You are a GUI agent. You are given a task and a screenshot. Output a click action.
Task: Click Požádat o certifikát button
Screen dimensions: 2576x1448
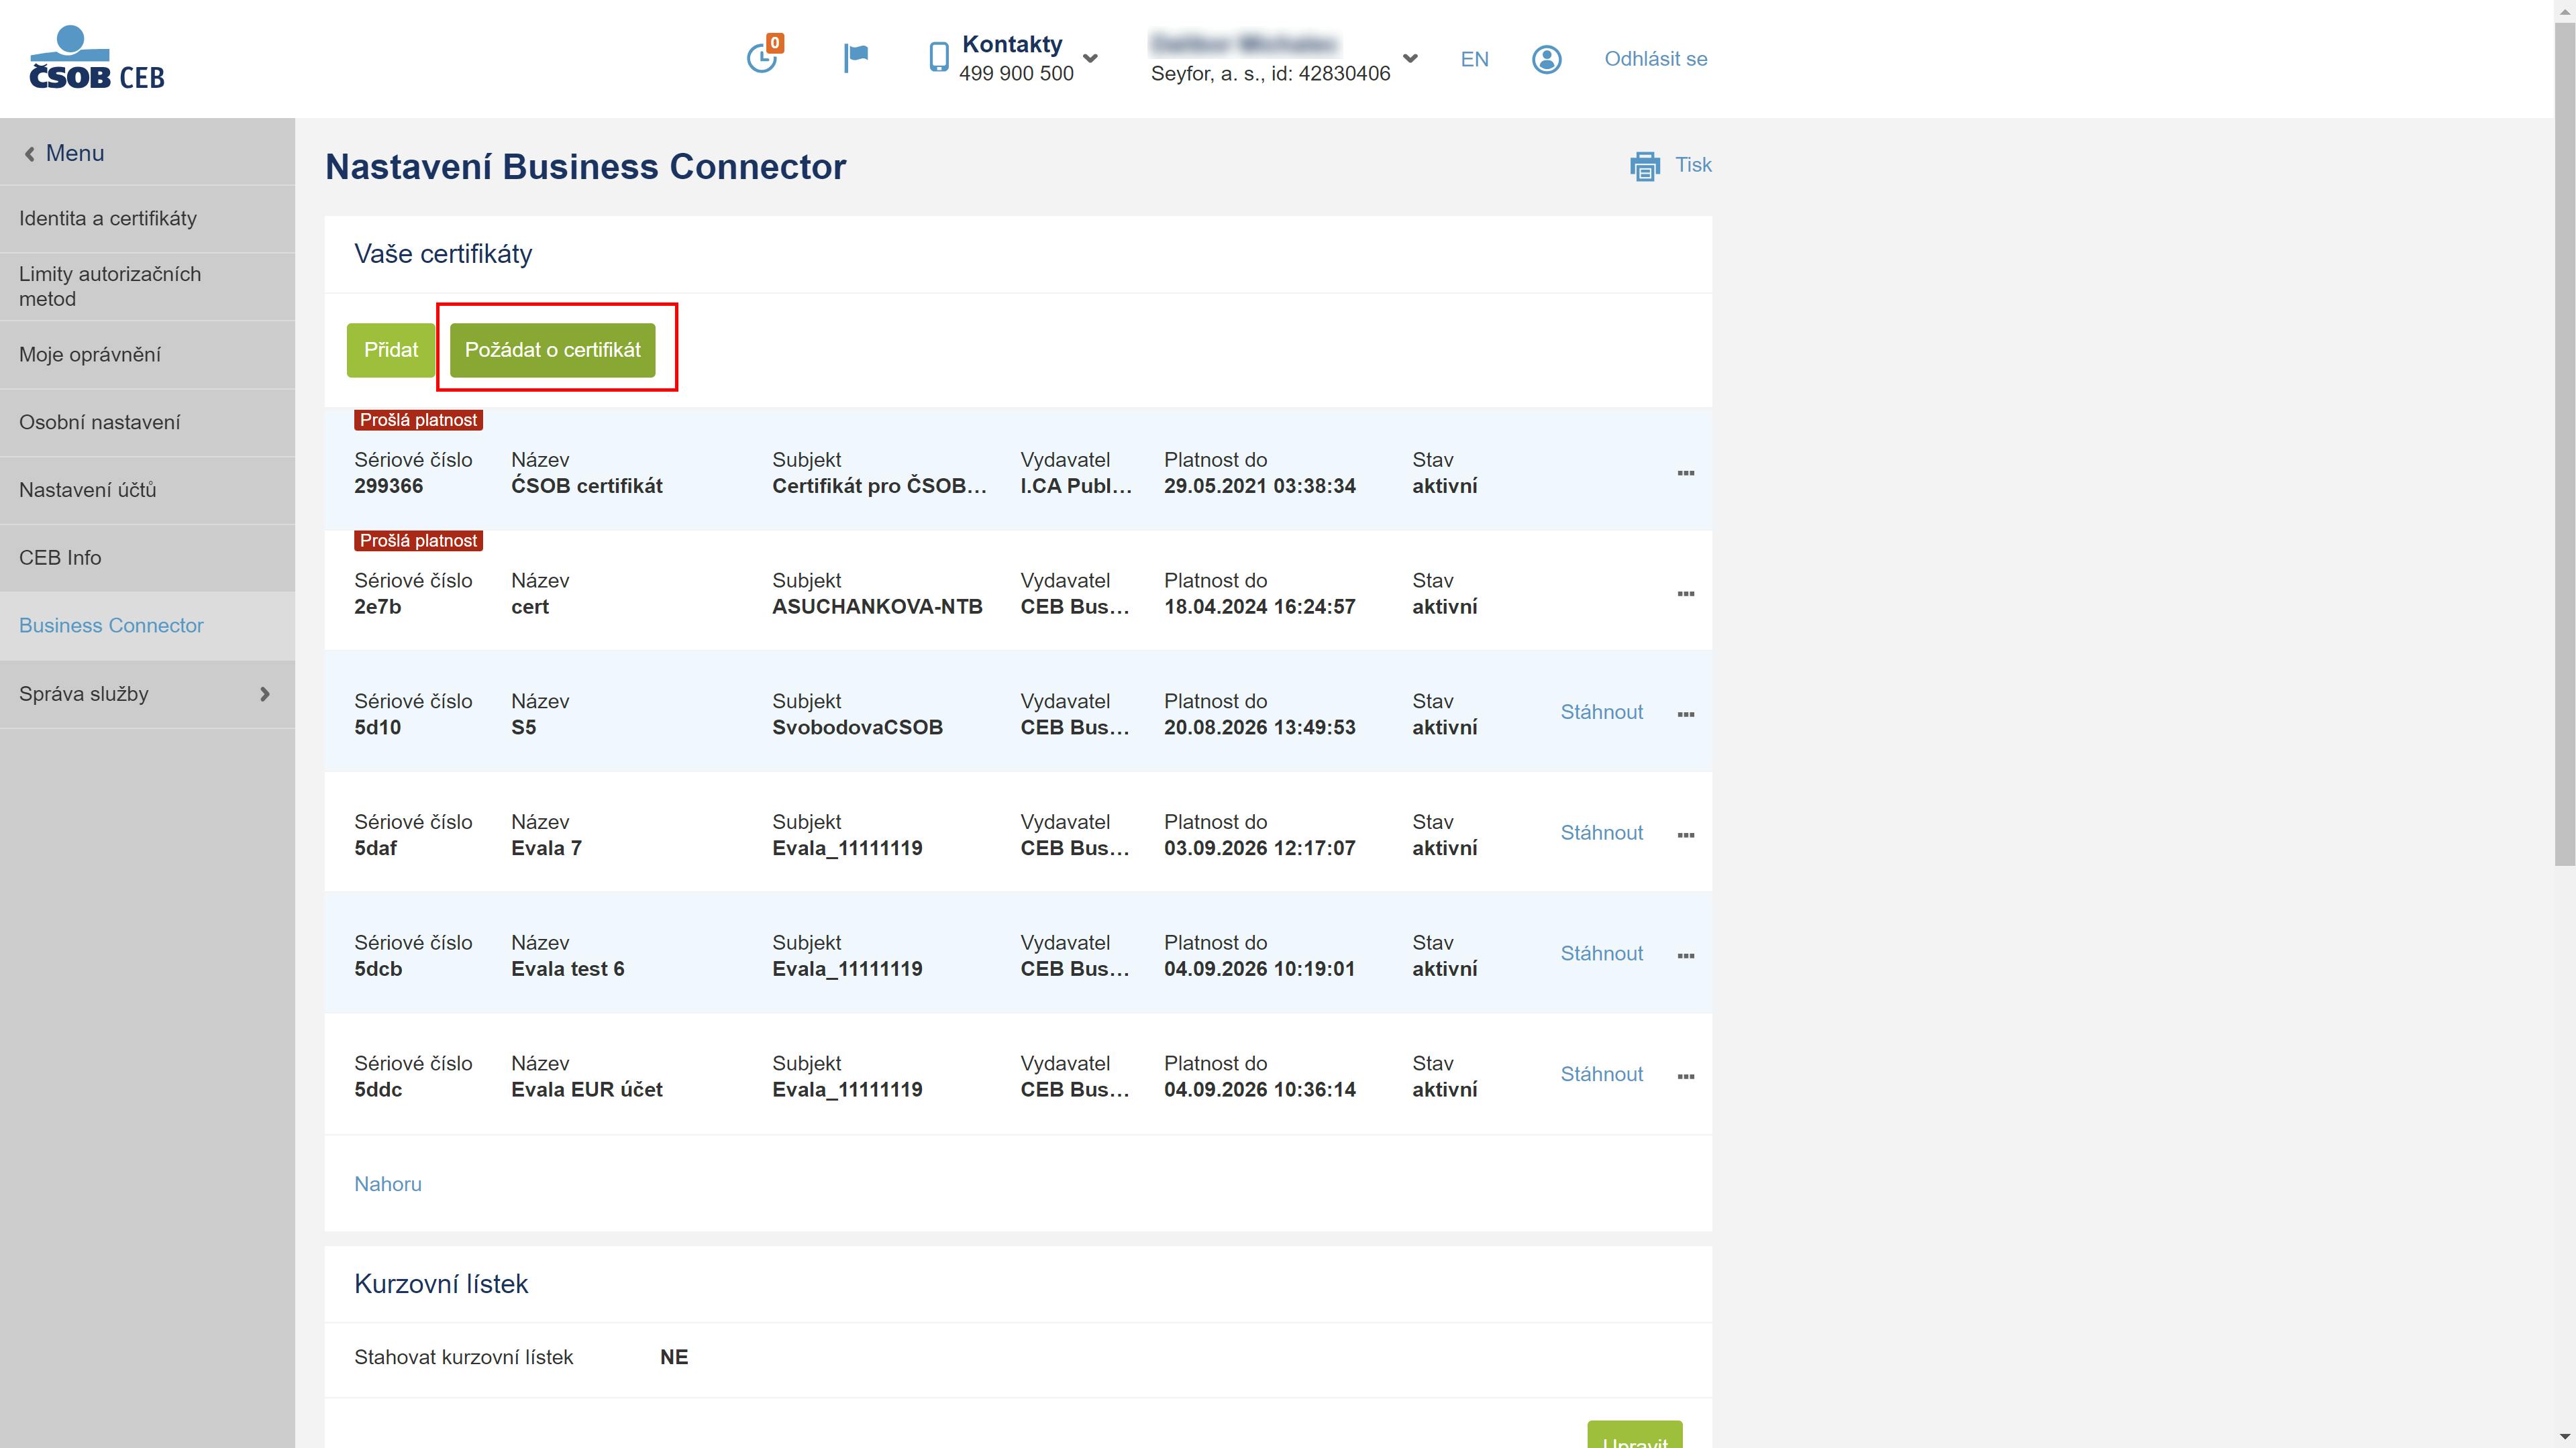[x=553, y=349]
